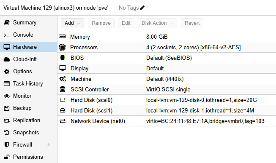Click the Permissions unlock icon

[7, 157]
